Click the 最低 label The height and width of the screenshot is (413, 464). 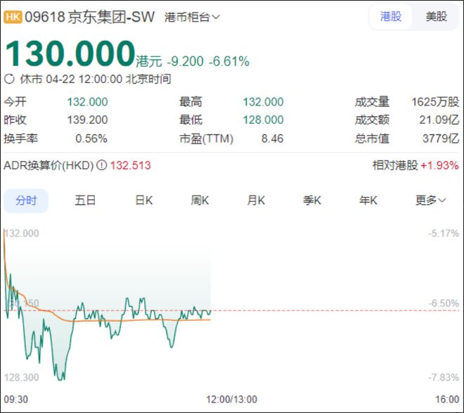pyautogui.click(x=191, y=120)
